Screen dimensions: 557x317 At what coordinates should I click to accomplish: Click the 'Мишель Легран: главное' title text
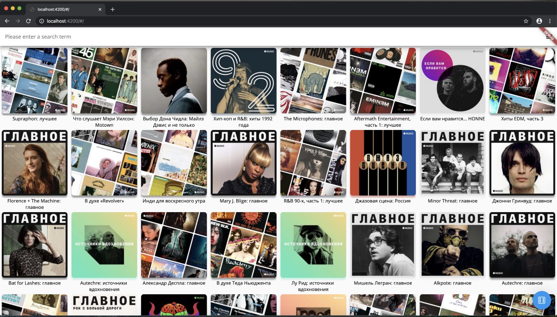pyautogui.click(x=383, y=283)
